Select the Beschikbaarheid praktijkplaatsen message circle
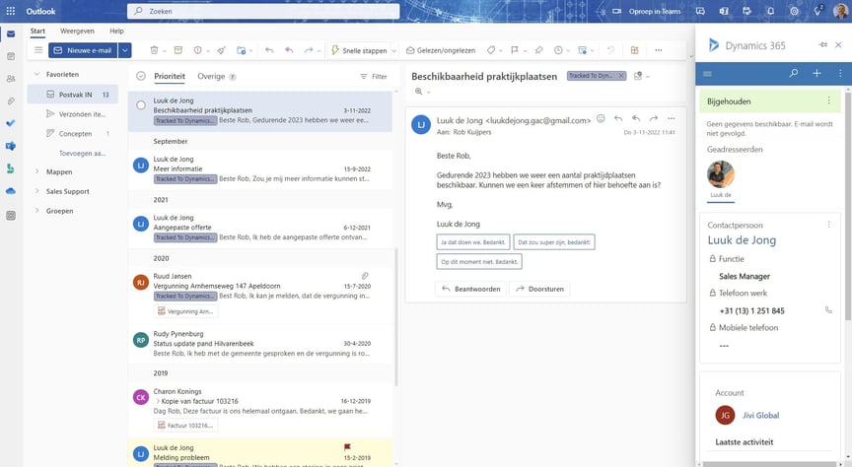This screenshot has width=852, height=467. (141, 105)
